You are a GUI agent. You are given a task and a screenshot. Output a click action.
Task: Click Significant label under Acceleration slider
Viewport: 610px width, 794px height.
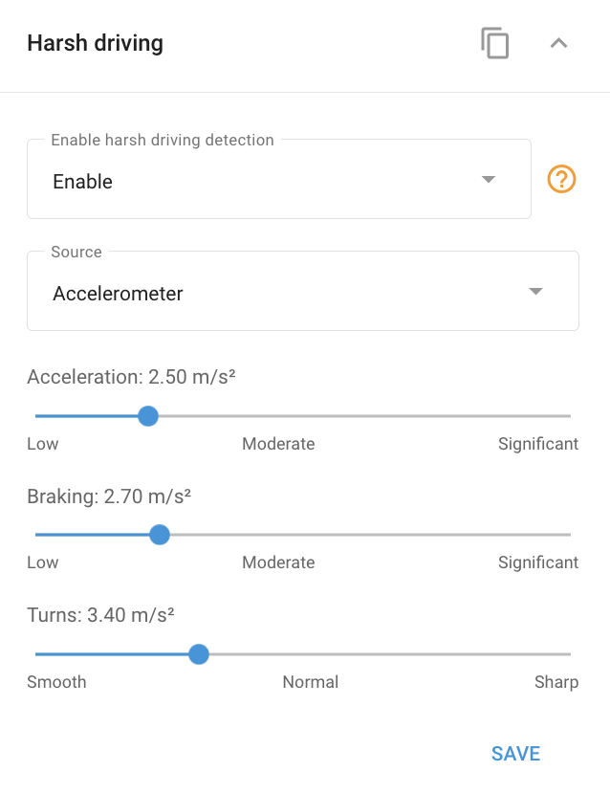click(x=538, y=444)
